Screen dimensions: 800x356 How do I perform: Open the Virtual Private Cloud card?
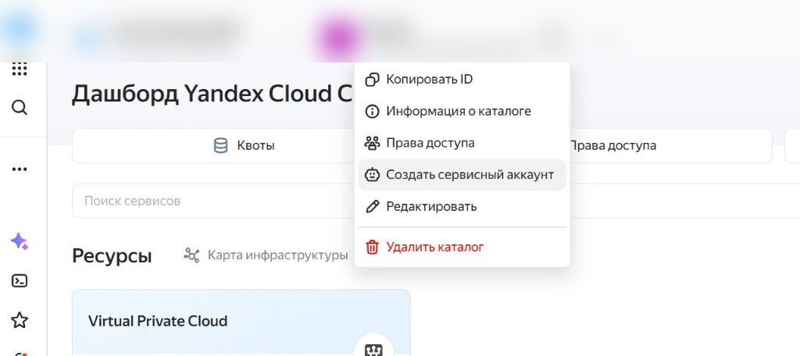[241, 322]
